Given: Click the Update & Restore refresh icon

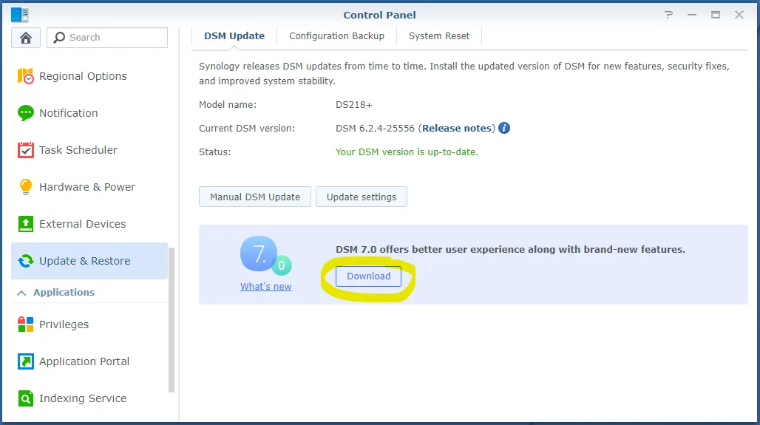Looking at the screenshot, I should [26, 261].
